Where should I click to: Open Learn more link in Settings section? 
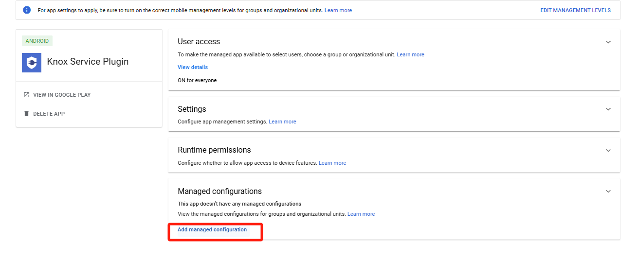click(282, 122)
